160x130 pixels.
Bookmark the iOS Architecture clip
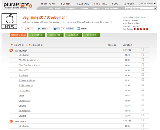143,85
